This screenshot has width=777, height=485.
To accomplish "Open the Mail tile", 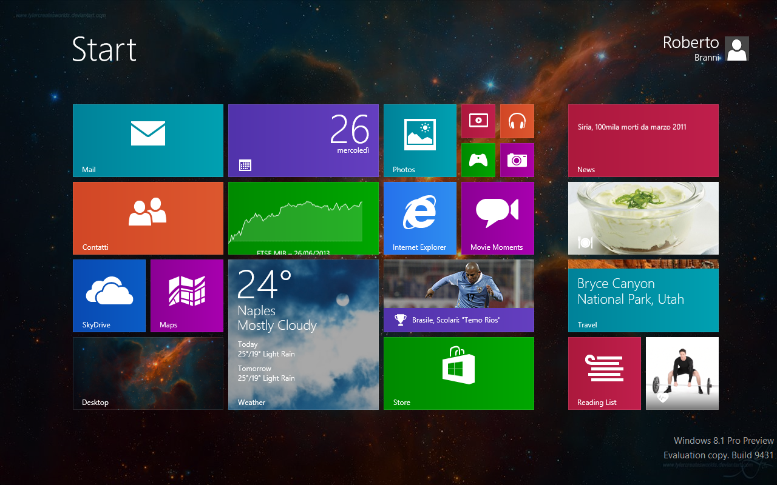I will click(x=148, y=141).
